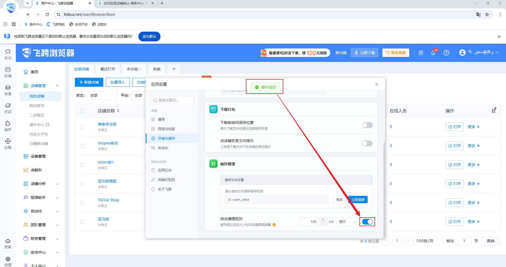Click the column layout grid icon
This screenshot has width=506, height=267.
click(x=494, y=111)
